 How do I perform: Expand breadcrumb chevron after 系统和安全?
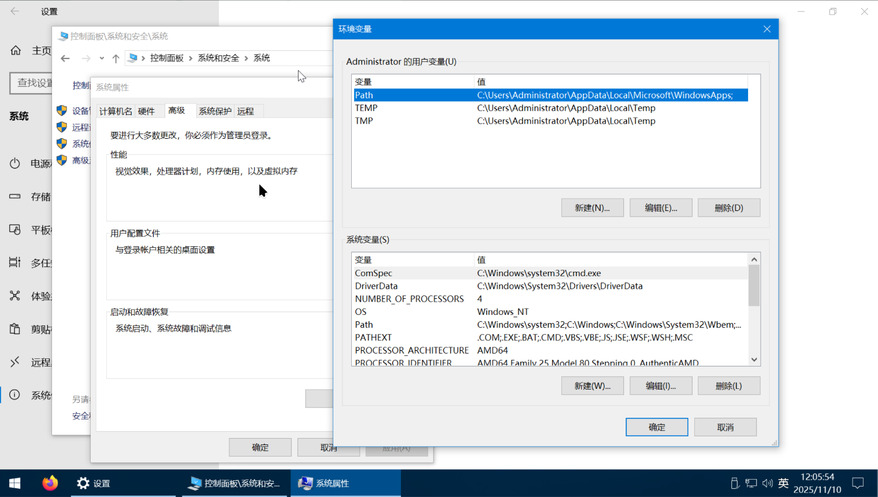(x=246, y=58)
